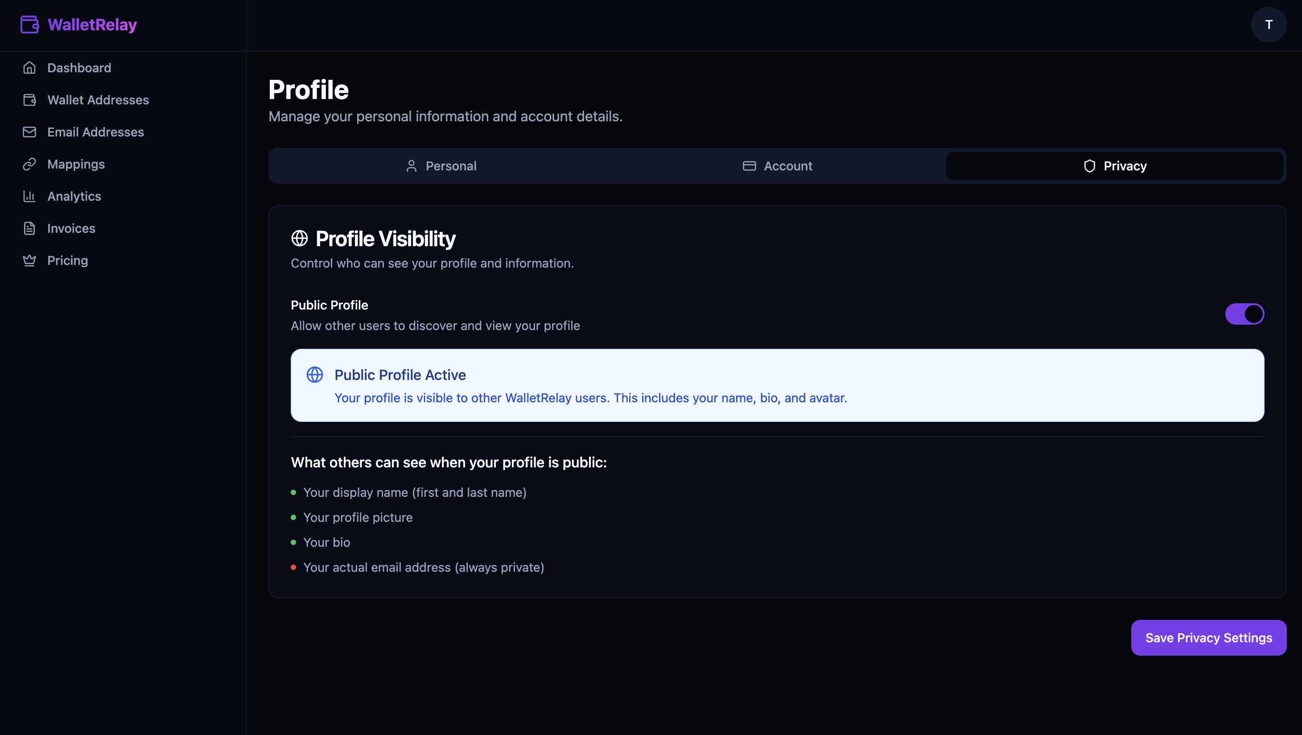Open Dashboard via the home icon
Image resolution: width=1302 pixels, height=735 pixels.
(29, 68)
